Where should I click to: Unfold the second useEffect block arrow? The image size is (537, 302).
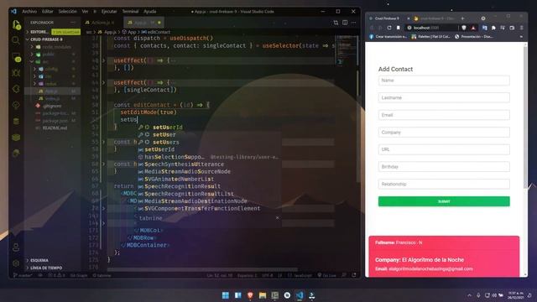[x=104, y=82]
